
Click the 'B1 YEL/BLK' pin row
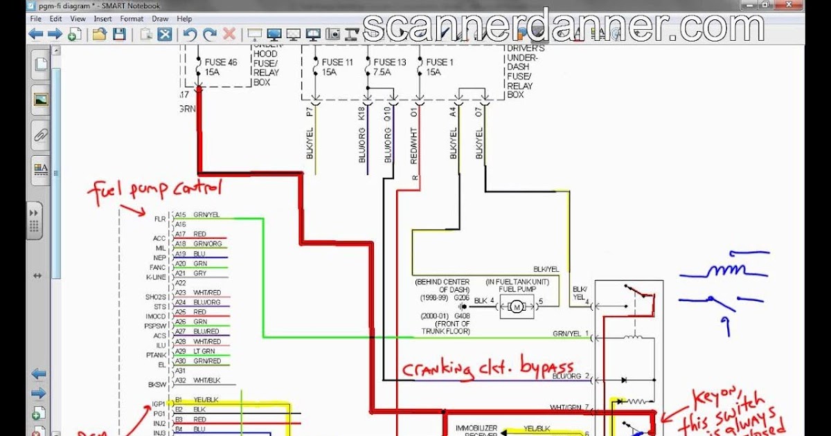pos(196,399)
